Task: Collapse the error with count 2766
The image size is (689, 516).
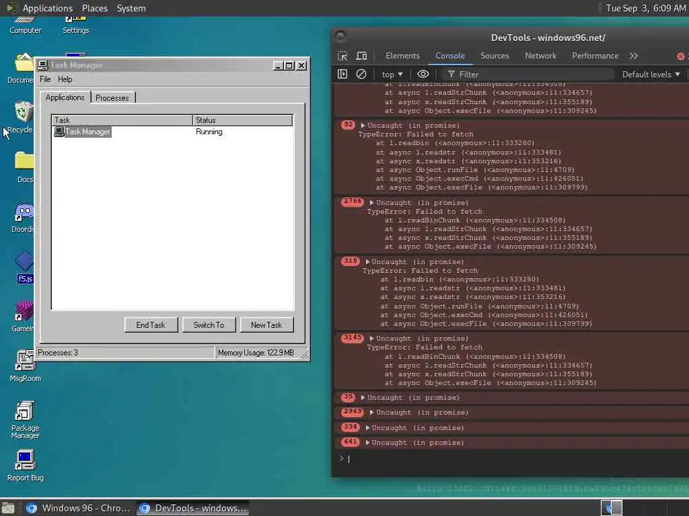Action: [x=371, y=203]
